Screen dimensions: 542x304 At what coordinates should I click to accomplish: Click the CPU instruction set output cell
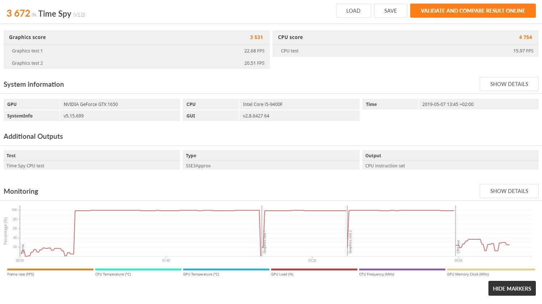450,166
